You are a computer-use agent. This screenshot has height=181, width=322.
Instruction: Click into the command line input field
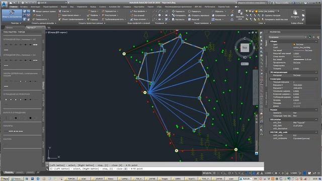(x=156, y=169)
